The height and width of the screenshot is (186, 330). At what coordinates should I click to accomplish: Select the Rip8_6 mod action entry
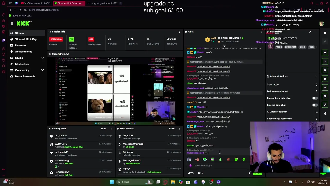(150, 170)
